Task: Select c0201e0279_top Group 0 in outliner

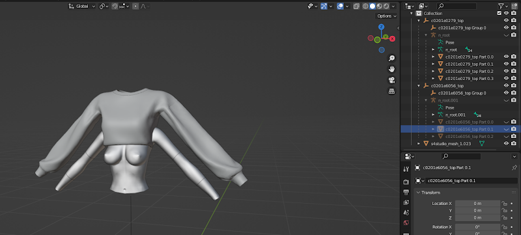Action: [x=462, y=28]
